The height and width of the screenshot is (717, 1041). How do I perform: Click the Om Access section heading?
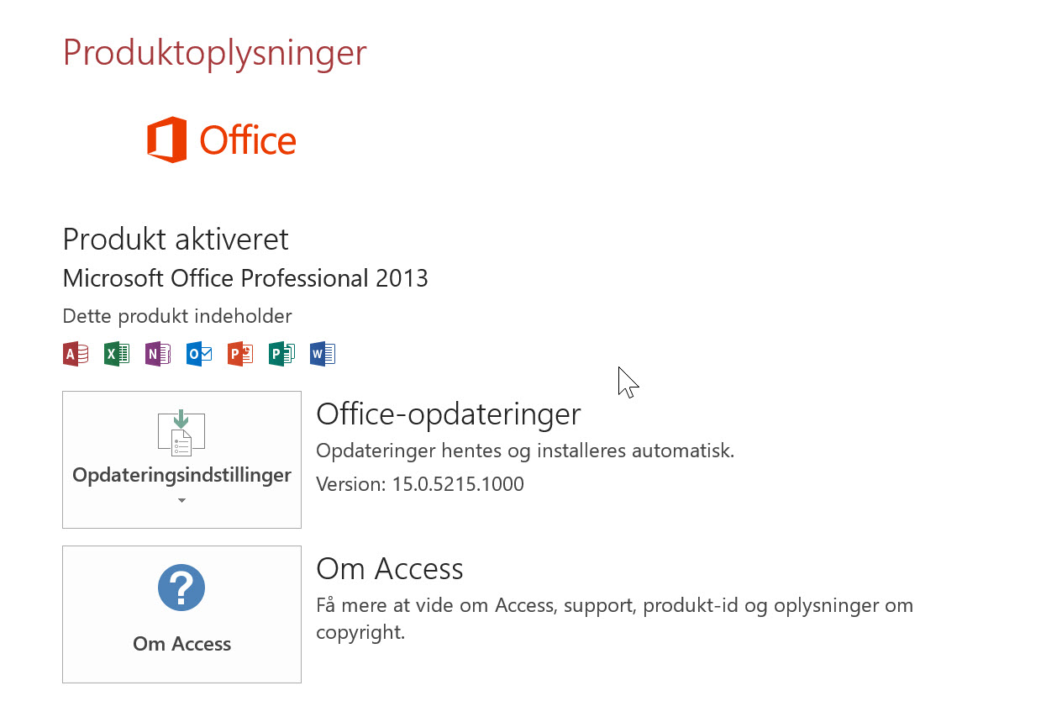click(390, 569)
